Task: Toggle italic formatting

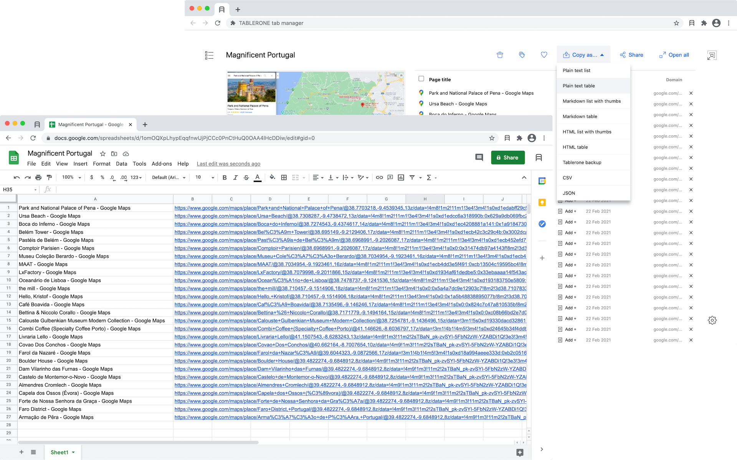Action: pyautogui.click(x=235, y=177)
